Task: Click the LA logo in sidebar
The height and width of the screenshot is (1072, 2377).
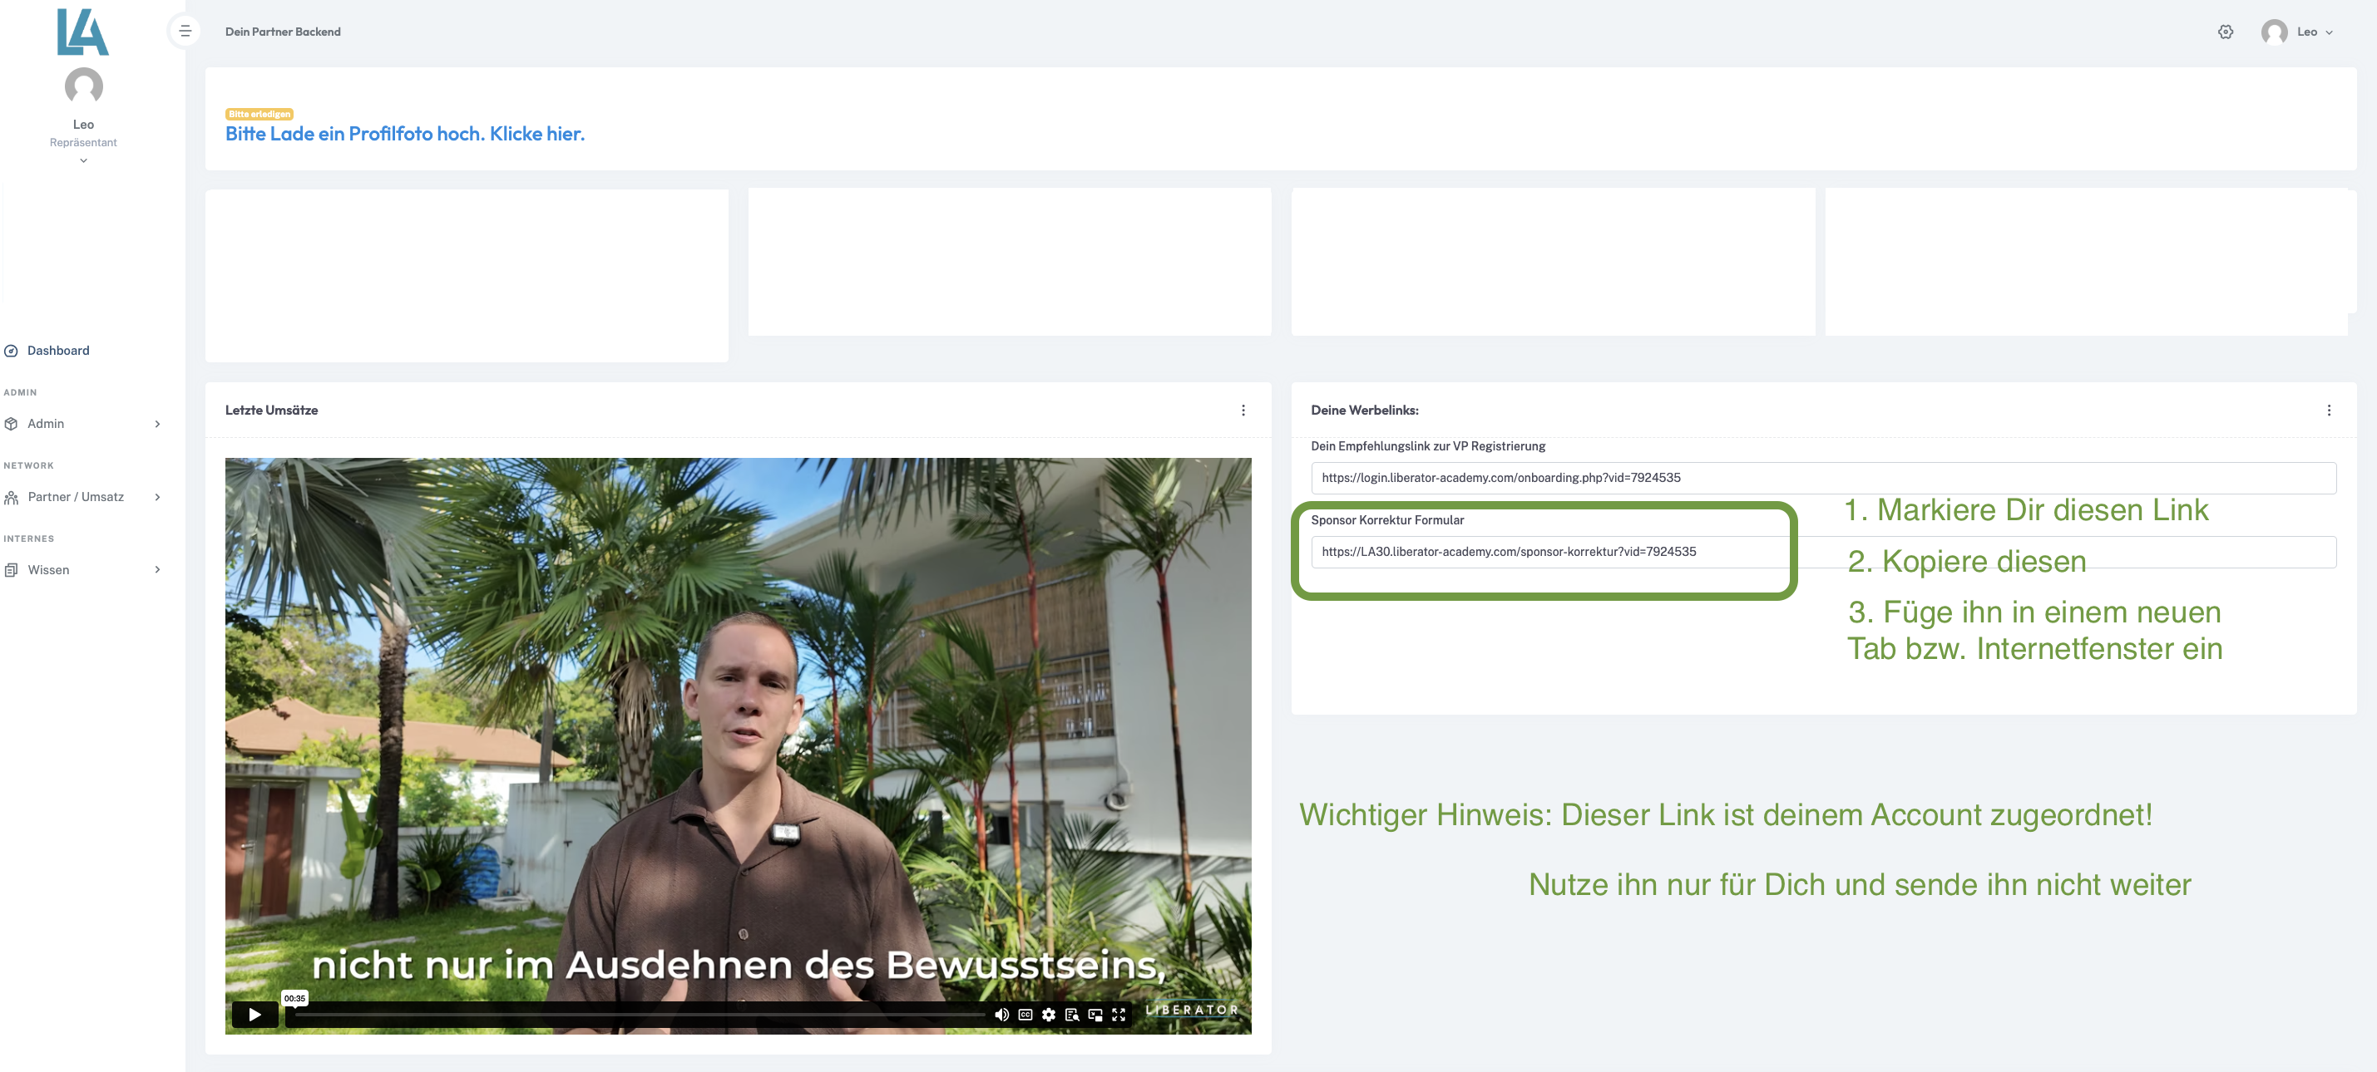Action: click(x=83, y=32)
